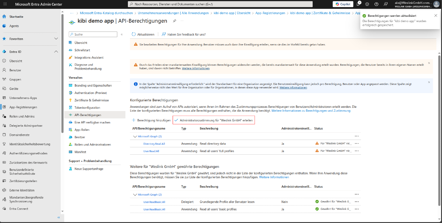Image resolution: width=442 pixels, height=223 pixels.
Task: Open Branding und Eigenschaften
Action: click(93, 85)
